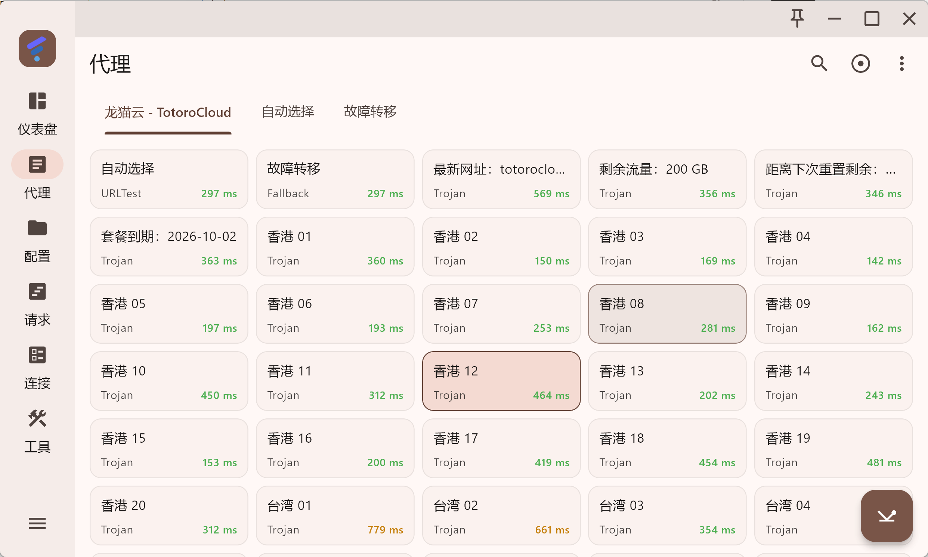The width and height of the screenshot is (928, 557).
Task: Select the 香港 12 proxy node
Action: coord(501,381)
